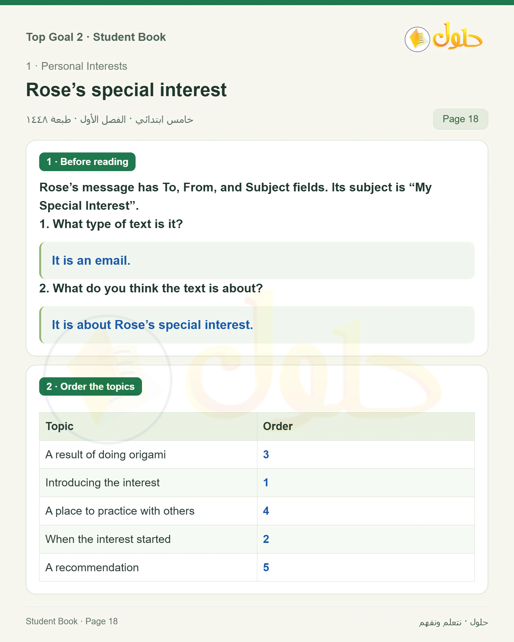Click the 'Rose's special interest' title
Image resolution: width=514 pixels, height=642 pixels.
coord(126,90)
